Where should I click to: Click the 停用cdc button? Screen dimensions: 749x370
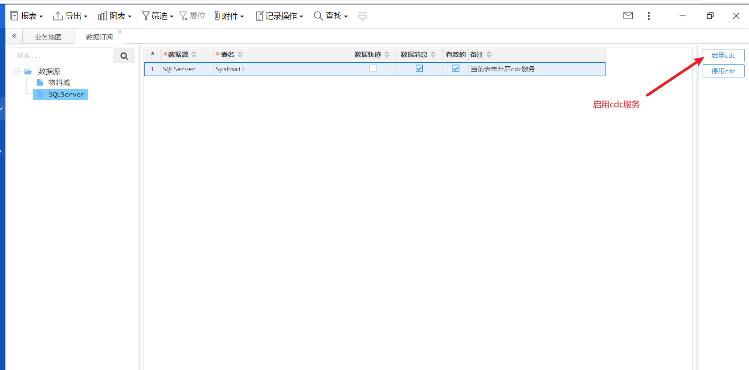(x=723, y=71)
